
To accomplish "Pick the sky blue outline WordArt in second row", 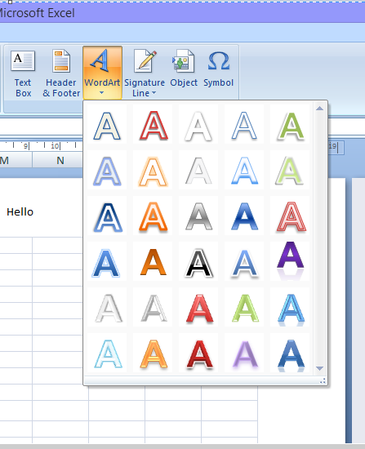I will point(244,171).
